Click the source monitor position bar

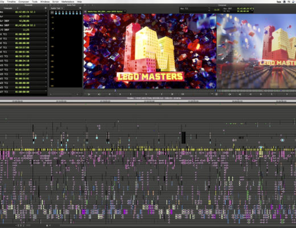coord(150,91)
